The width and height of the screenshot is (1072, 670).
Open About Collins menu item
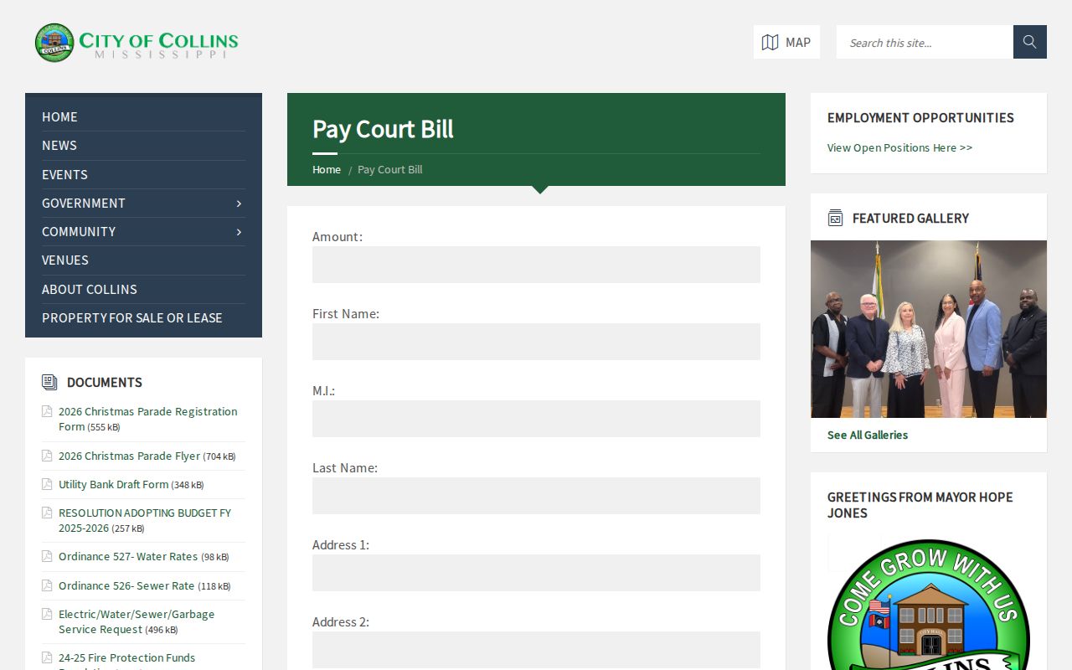coord(90,289)
